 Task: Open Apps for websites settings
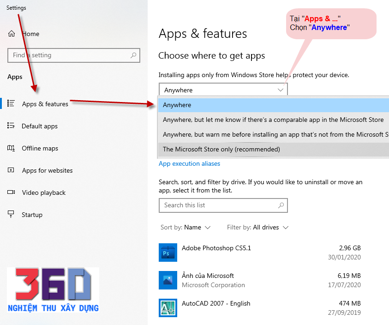[x=48, y=170]
